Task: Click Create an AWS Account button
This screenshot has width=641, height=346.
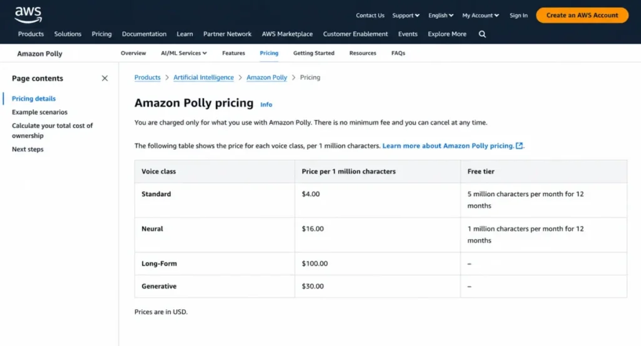Action: click(x=582, y=15)
